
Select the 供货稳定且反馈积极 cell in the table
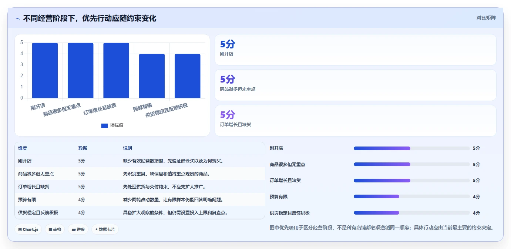(x=38, y=213)
